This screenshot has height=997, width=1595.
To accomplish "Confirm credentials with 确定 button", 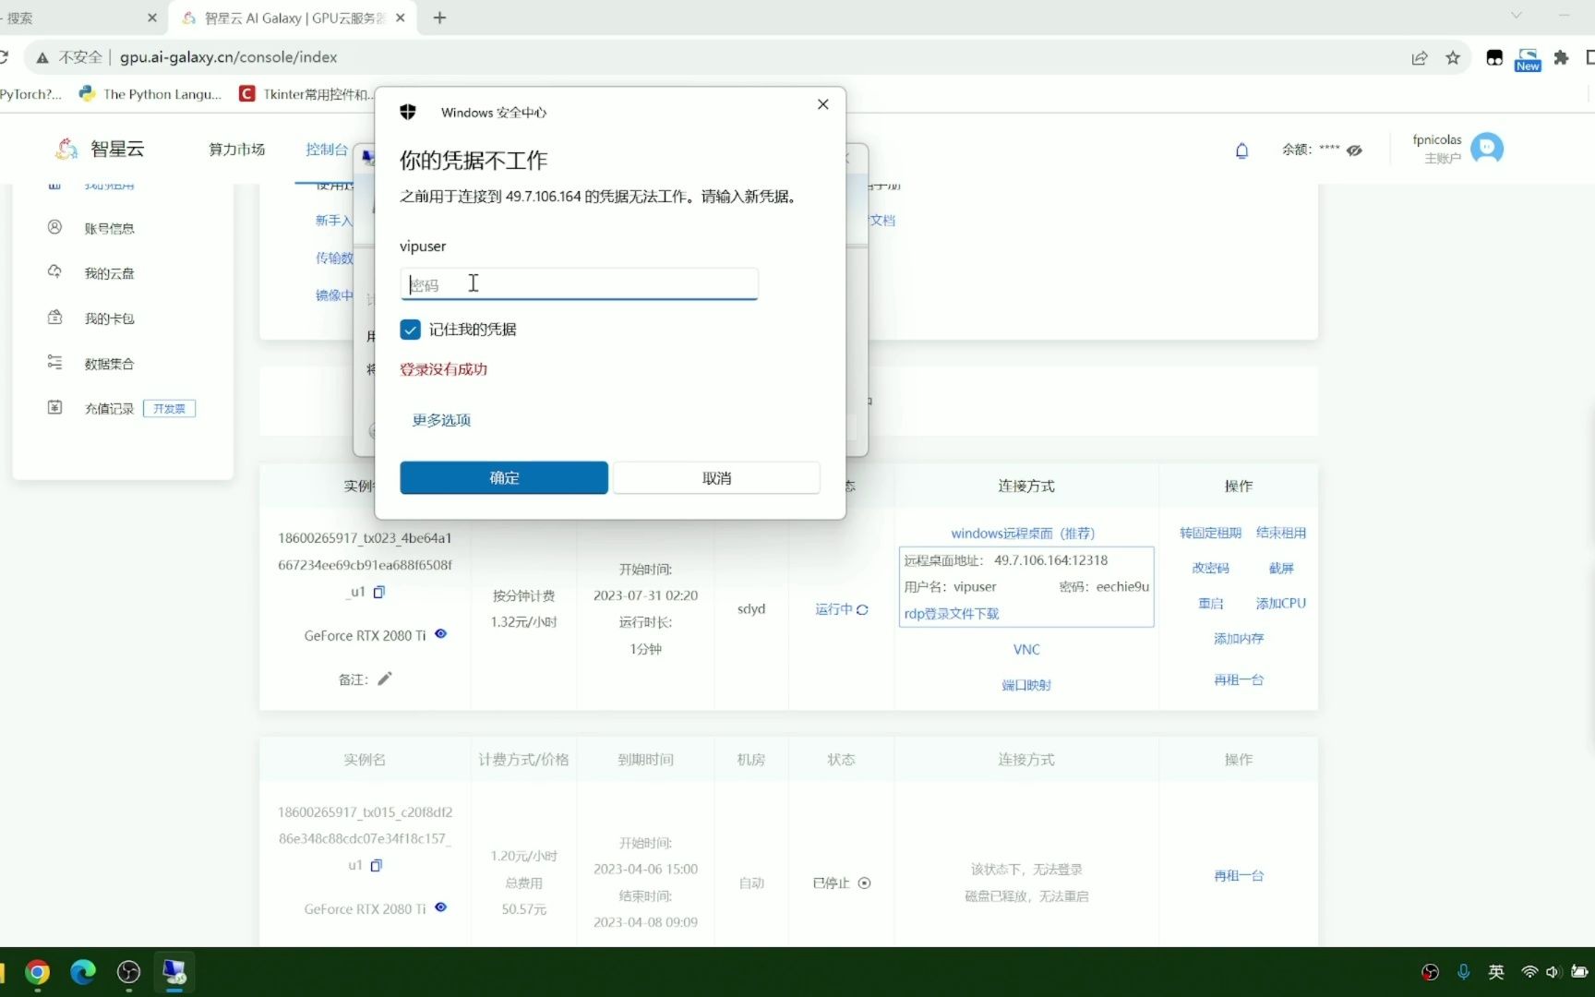I will point(504,478).
